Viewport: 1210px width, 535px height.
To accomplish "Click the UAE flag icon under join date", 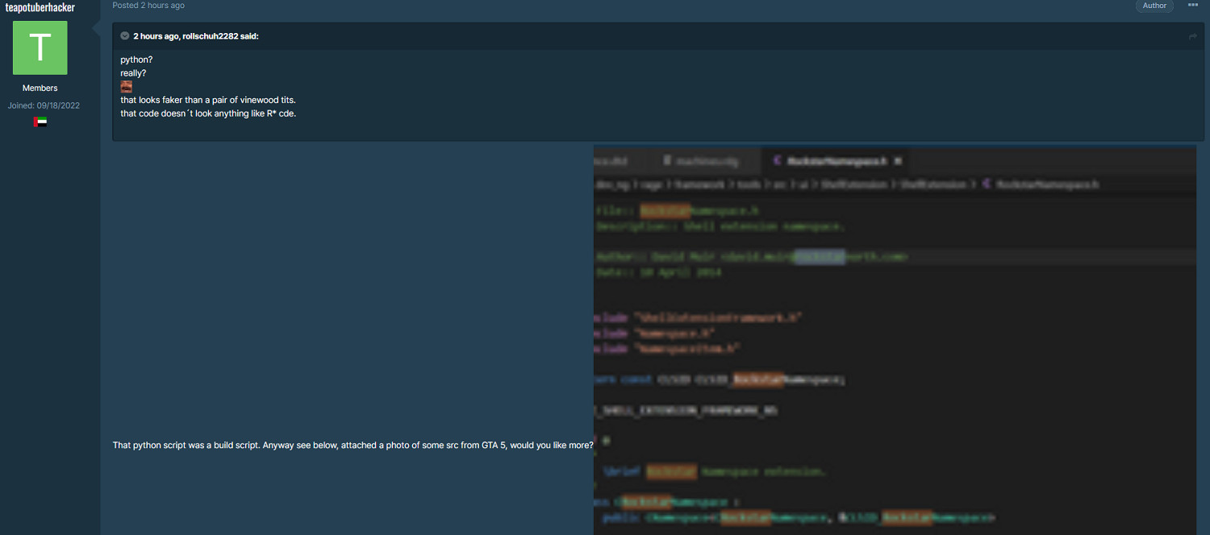I will pyautogui.click(x=40, y=122).
